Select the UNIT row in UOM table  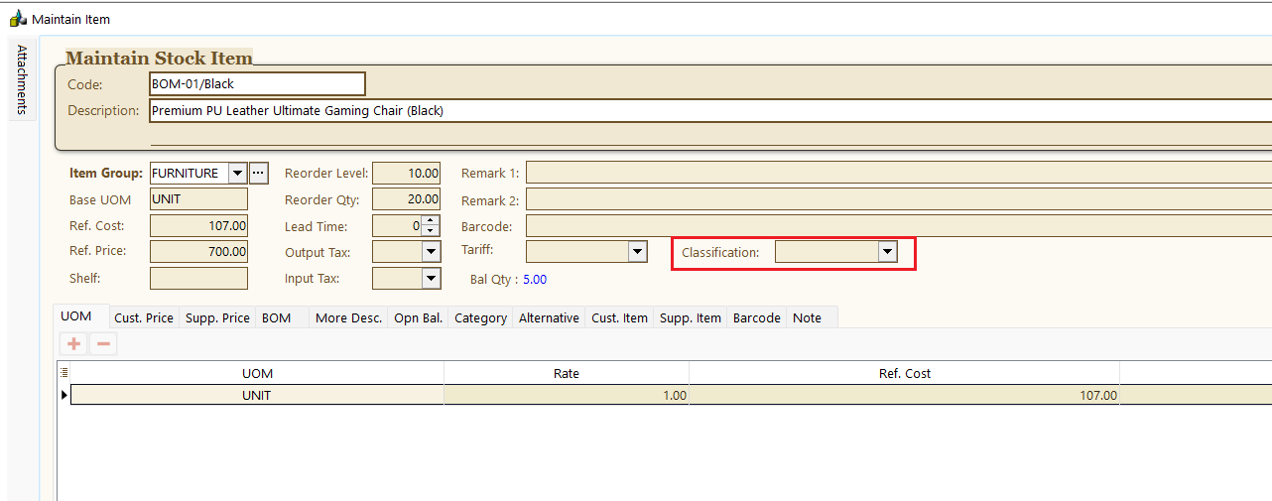pos(257,395)
